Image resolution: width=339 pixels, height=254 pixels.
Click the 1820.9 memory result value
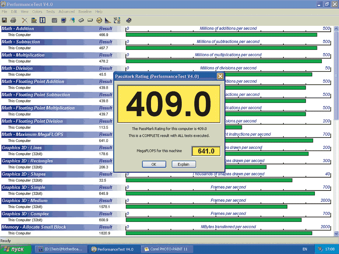coord(104,233)
